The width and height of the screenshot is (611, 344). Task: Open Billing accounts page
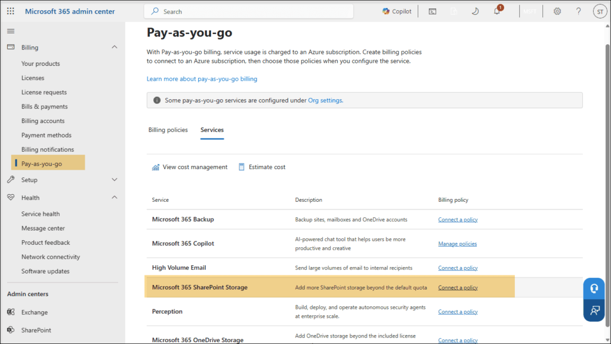point(43,121)
